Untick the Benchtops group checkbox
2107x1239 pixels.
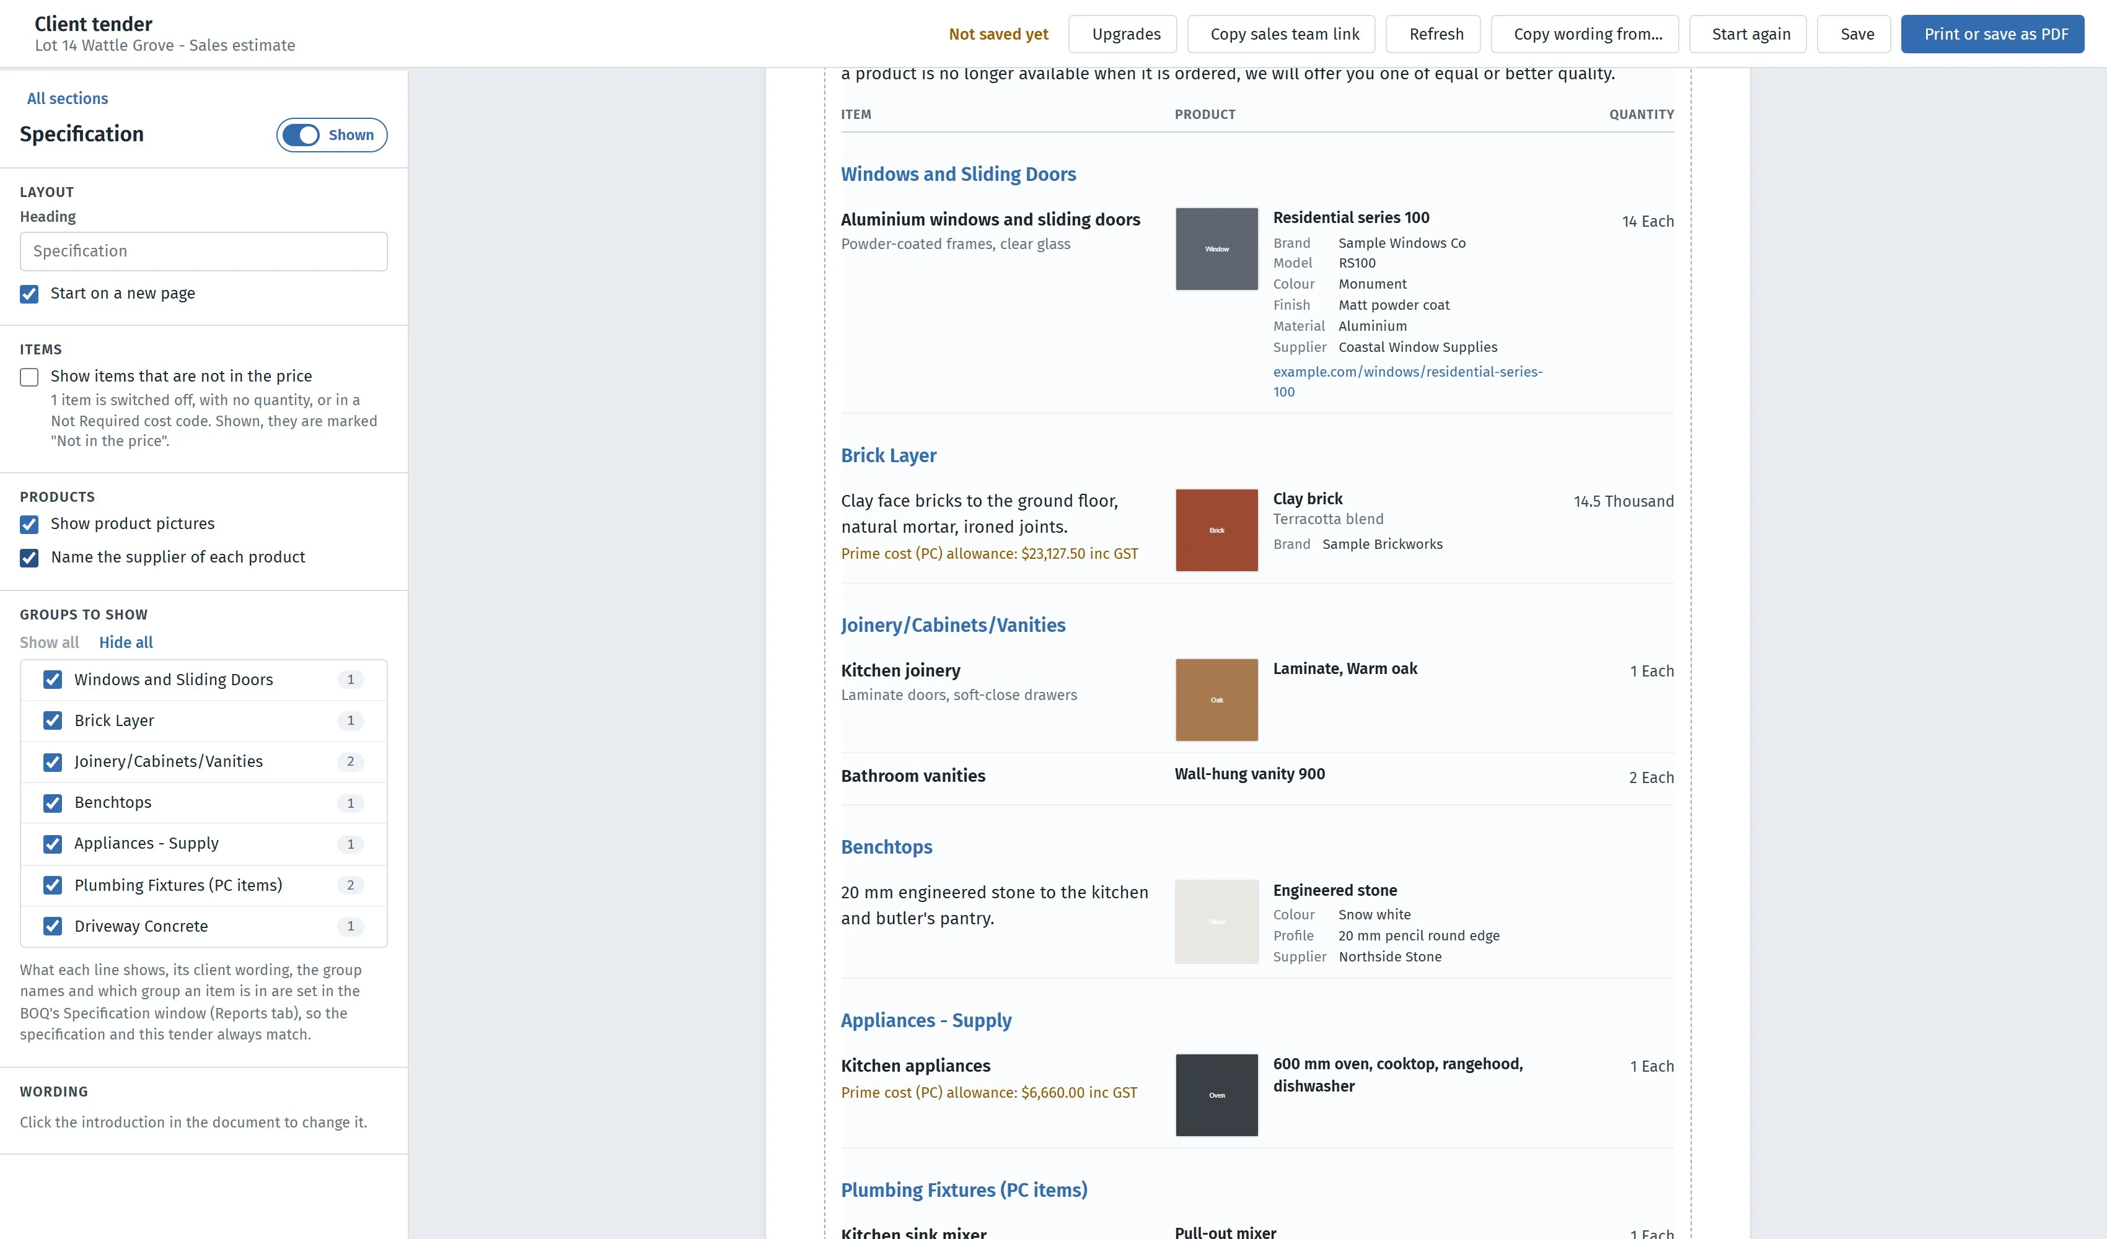pyautogui.click(x=53, y=803)
